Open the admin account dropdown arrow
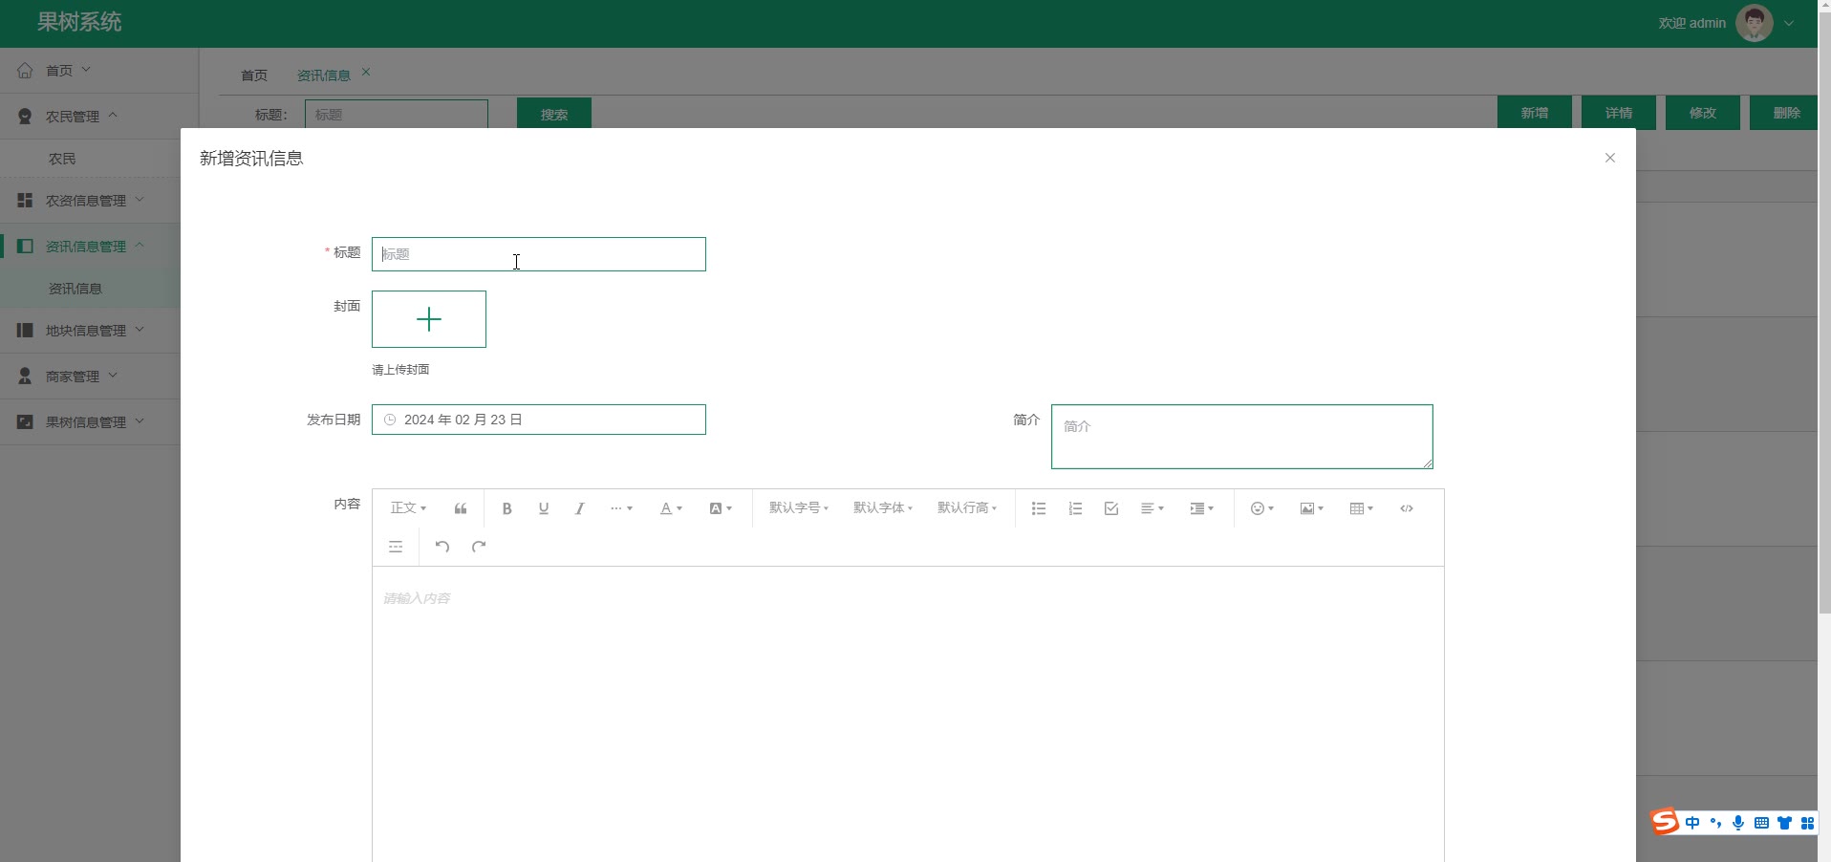 point(1789,24)
